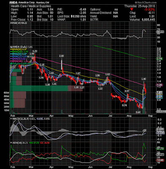The height and width of the screenshot is (169, 166).
Task: Click the Chg value -0.11
Action: [152, 13]
